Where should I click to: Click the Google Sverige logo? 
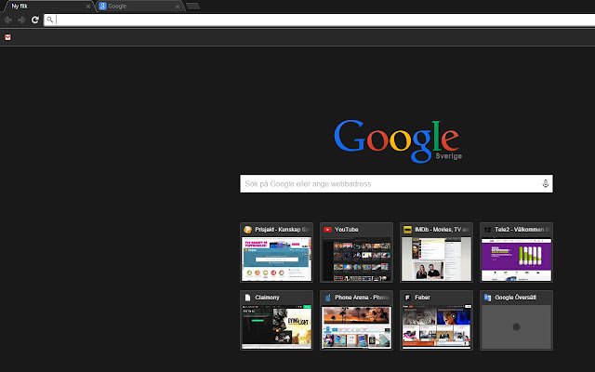pyautogui.click(x=397, y=141)
